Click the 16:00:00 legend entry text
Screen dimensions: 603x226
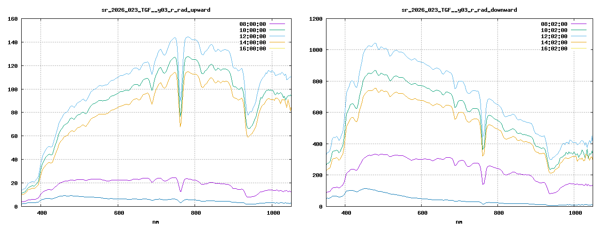[x=253, y=48]
